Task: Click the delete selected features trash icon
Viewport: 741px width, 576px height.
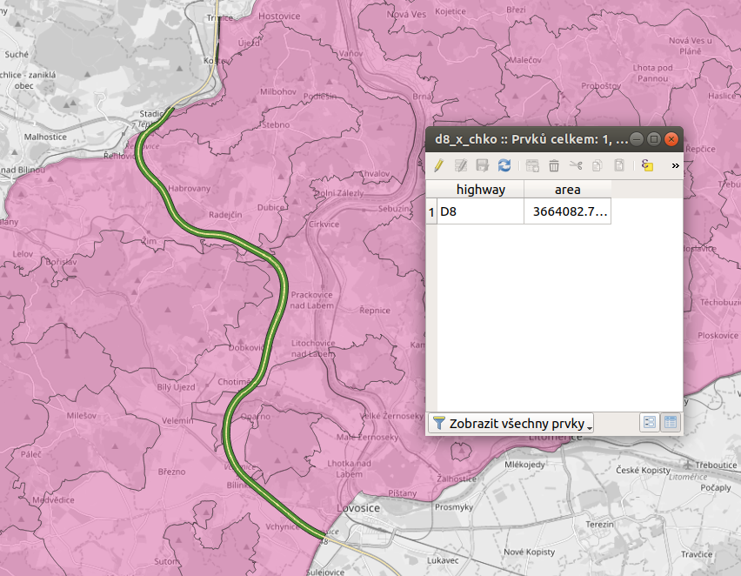Action: pyautogui.click(x=554, y=165)
